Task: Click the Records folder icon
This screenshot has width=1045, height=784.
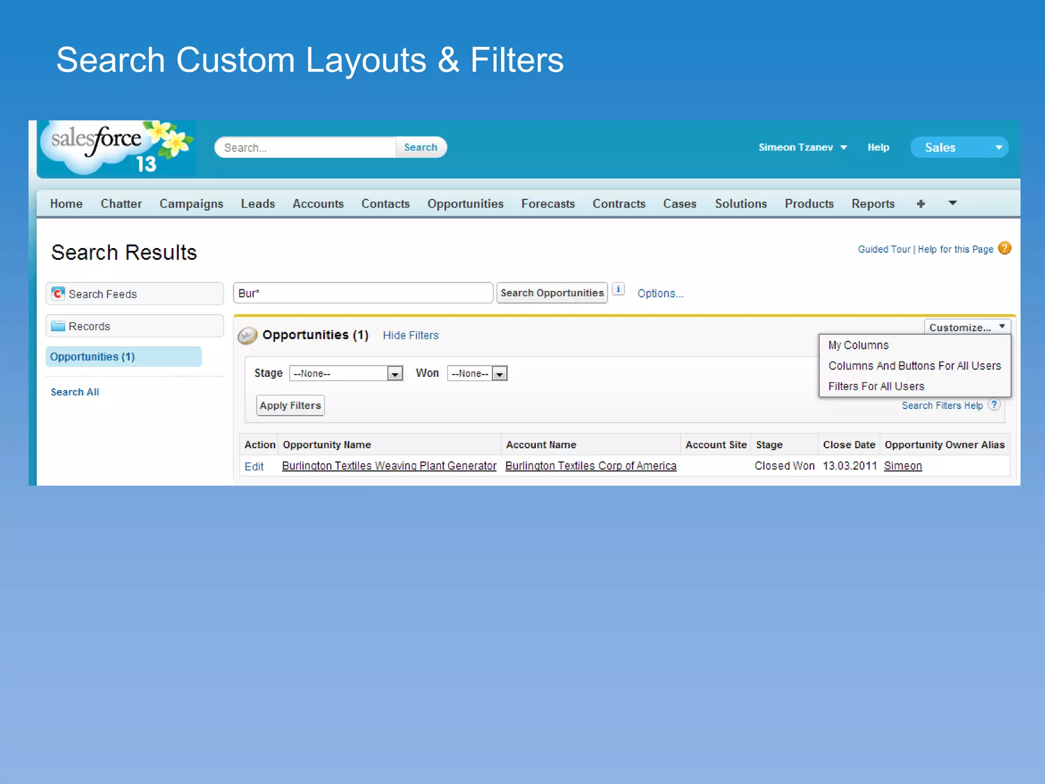Action: 58,326
